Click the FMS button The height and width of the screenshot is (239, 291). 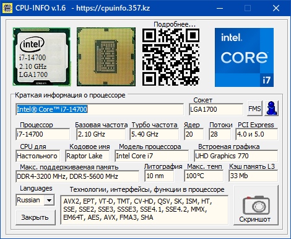pyautogui.click(x=254, y=109)
